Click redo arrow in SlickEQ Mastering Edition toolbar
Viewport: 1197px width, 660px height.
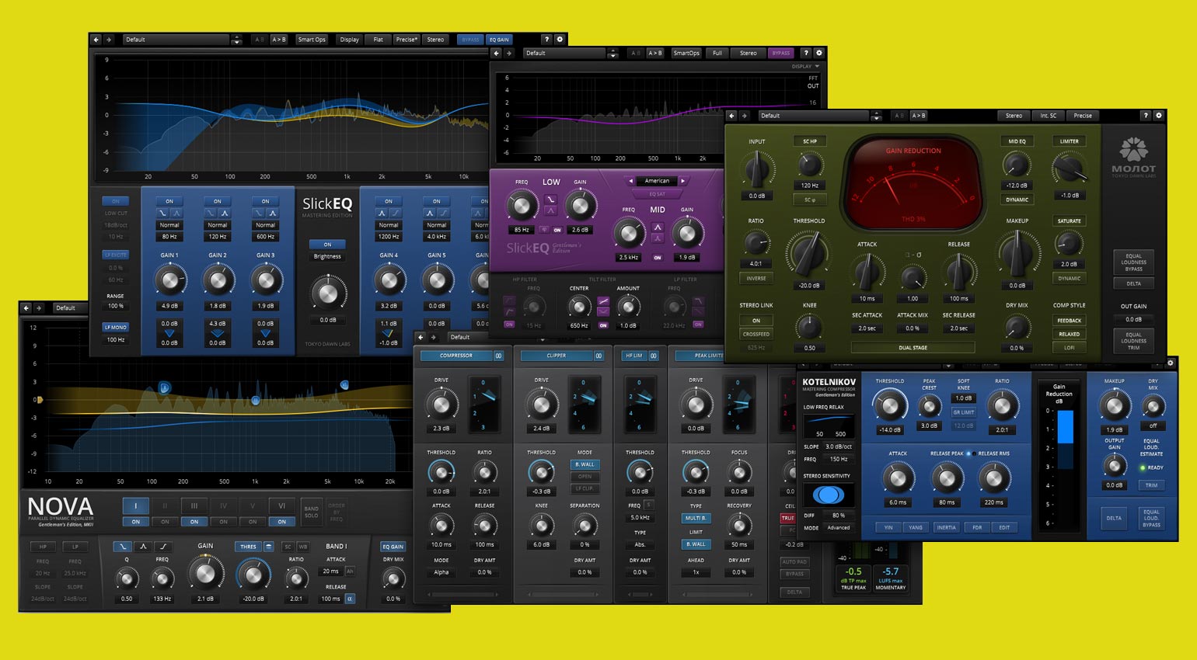coord(109,39)
